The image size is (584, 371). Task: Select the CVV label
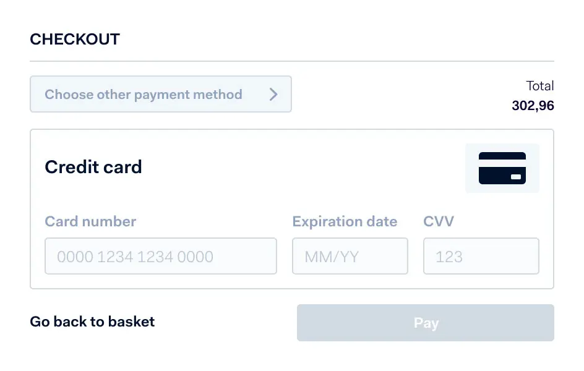tap(439, 221)
